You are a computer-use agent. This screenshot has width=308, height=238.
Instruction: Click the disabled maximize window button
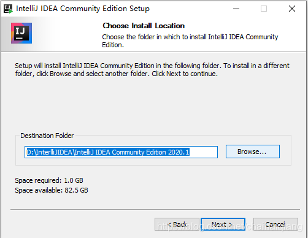click(x=264, y=9)
